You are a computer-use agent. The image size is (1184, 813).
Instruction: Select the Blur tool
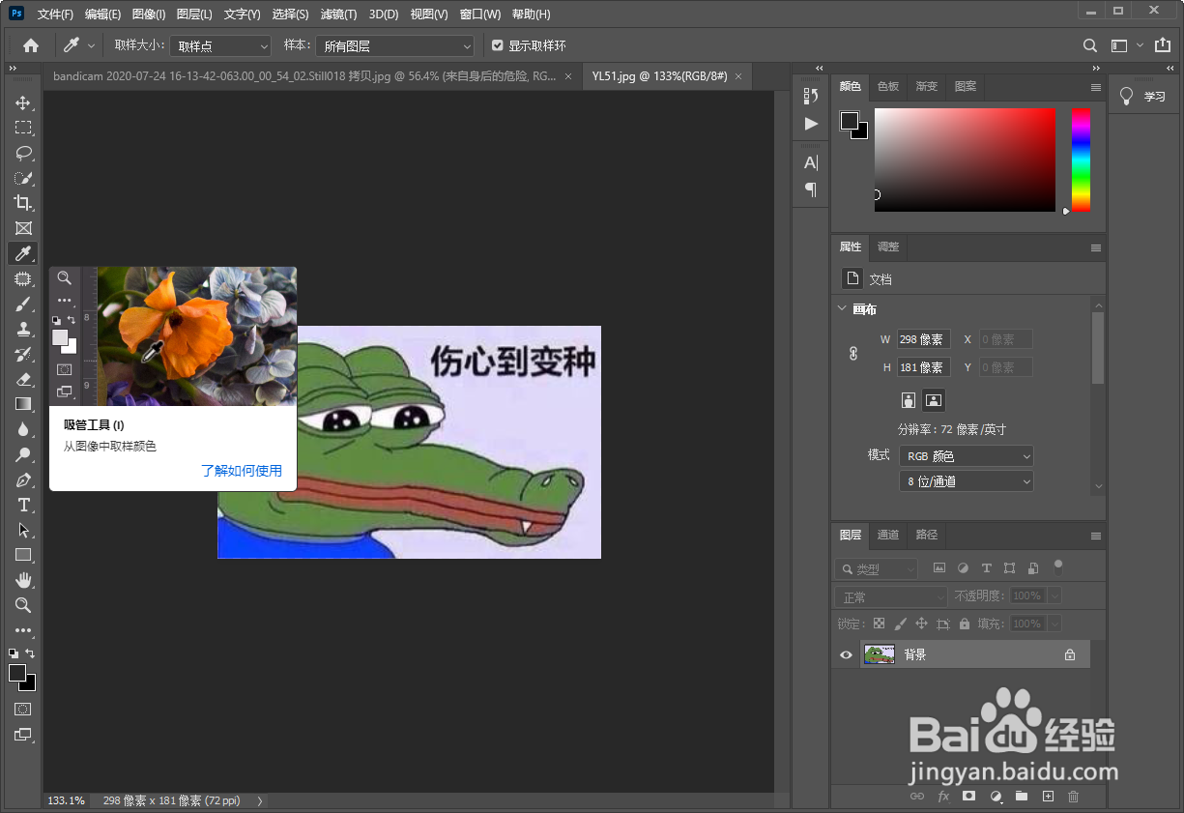23,429
